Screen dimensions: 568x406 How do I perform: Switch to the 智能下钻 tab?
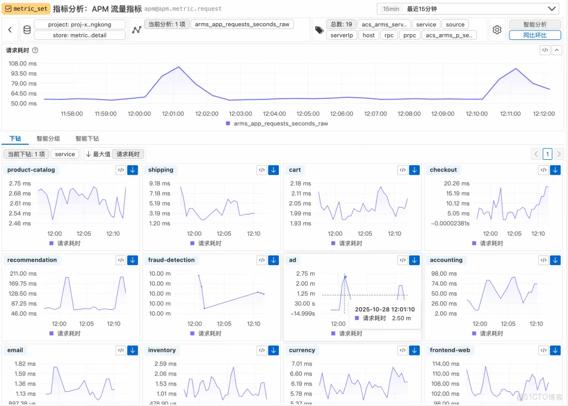coord(87,138)
